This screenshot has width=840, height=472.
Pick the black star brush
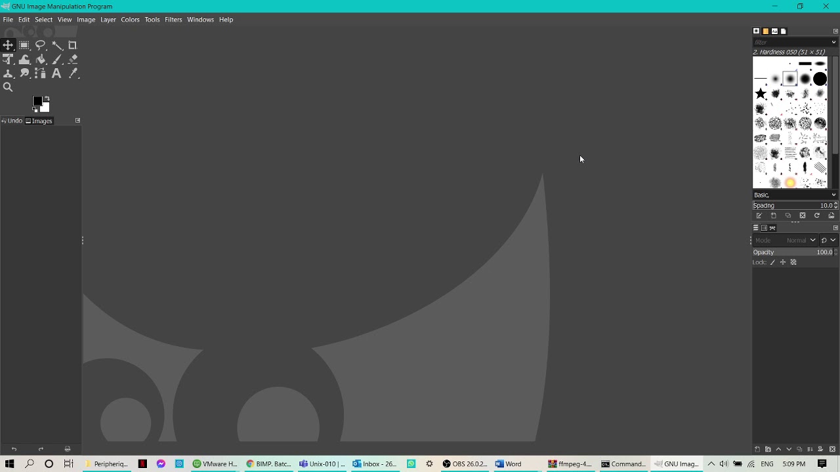point(761,94)
